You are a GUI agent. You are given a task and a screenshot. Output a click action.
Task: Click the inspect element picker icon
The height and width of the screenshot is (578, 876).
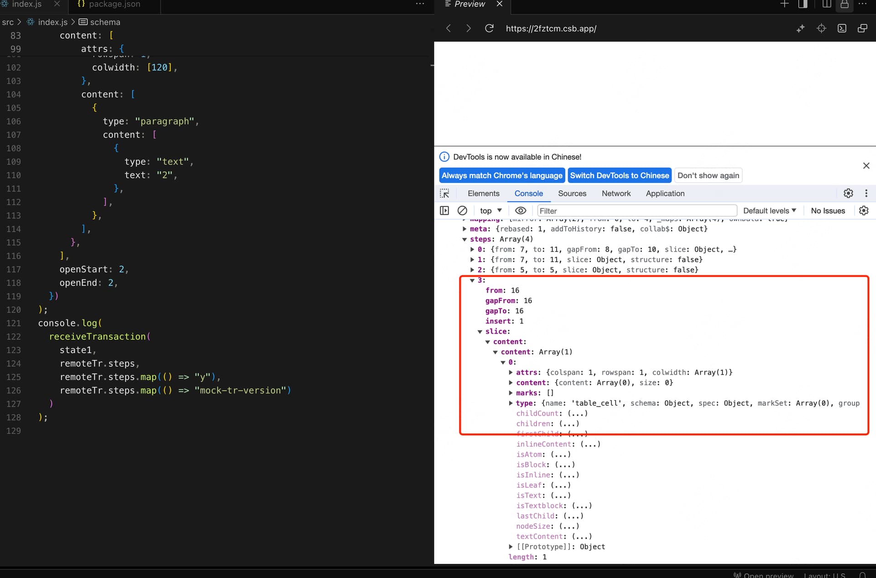coord(444,193)
